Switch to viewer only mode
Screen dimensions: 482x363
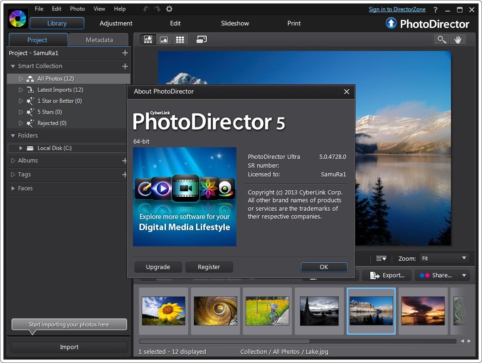(x=164, y=39)
